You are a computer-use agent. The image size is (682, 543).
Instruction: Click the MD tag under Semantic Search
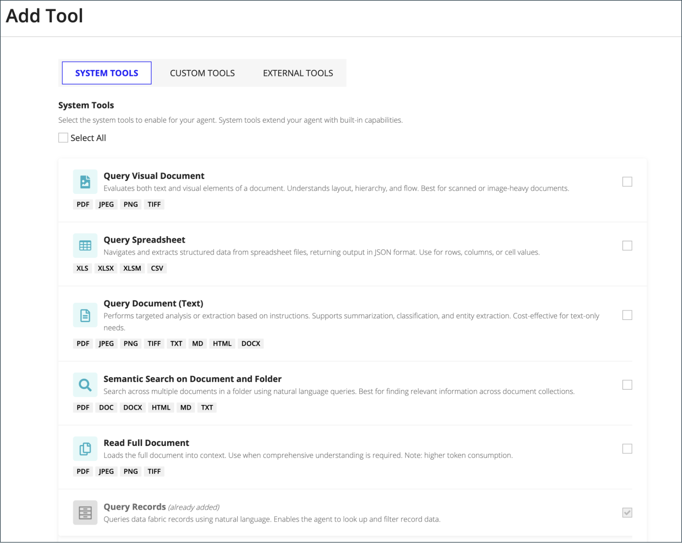(x=186, y=407)
